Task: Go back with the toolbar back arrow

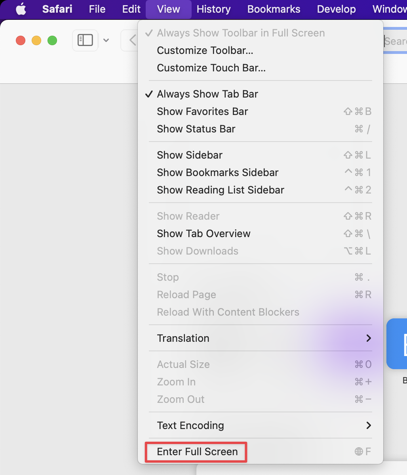Action: 132,40
